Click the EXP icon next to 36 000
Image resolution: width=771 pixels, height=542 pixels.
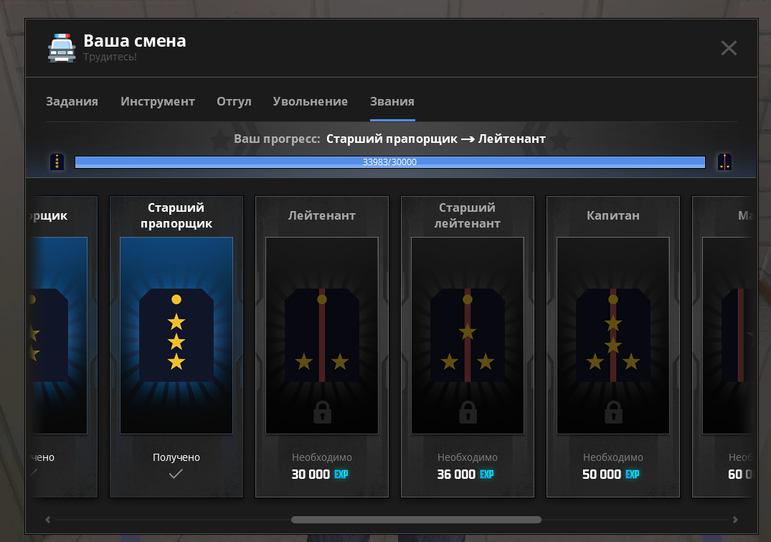487,474
